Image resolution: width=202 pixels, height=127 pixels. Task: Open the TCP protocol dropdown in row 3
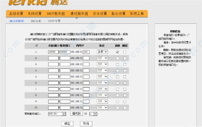pyautogui.click(x=102, y=64)
